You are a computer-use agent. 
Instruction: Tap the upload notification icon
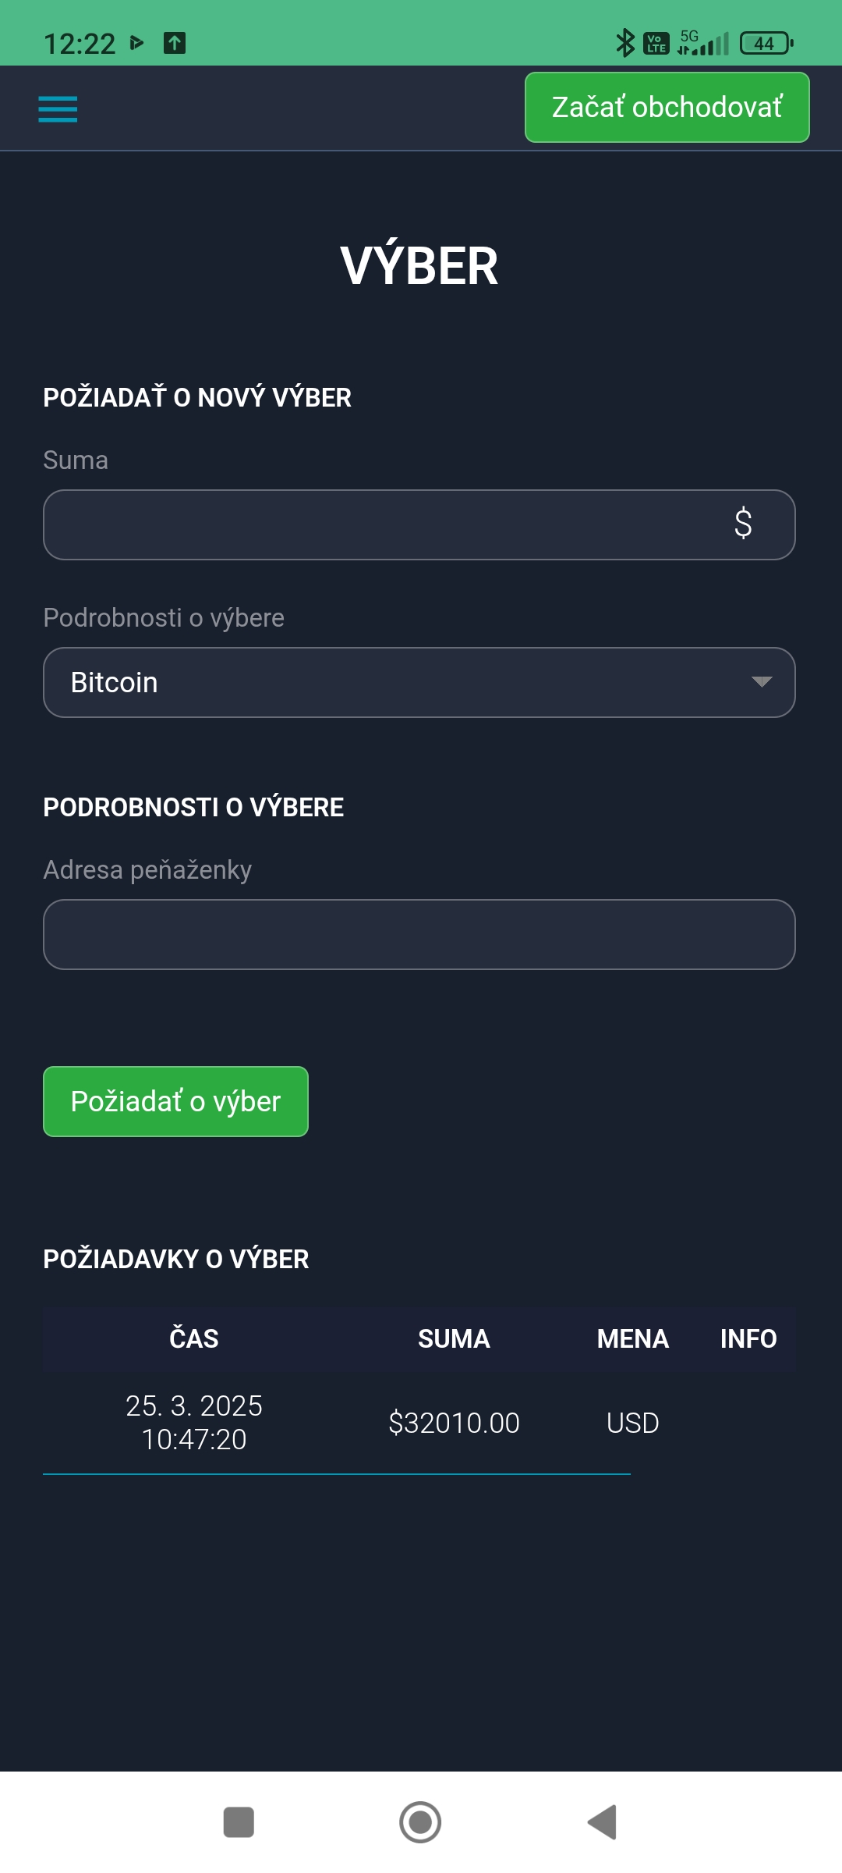[x=175, y=43]
